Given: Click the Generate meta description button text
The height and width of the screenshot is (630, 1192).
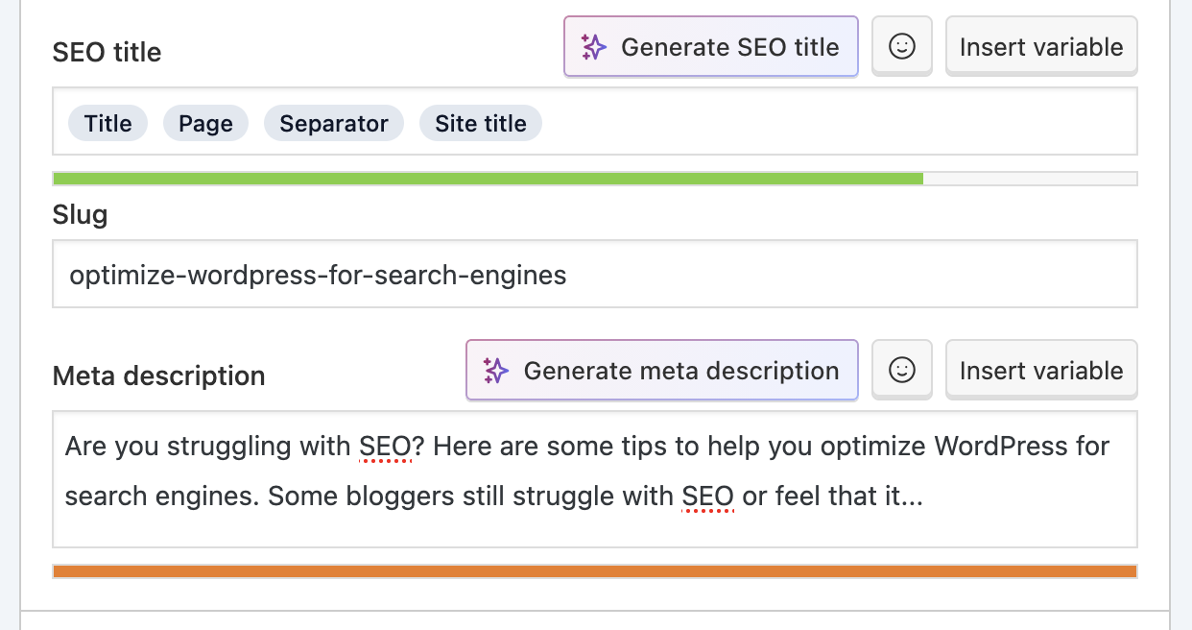Looking at the screenshot, I should point(681,371).
